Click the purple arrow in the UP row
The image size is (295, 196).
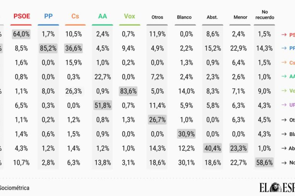[284, 106]
